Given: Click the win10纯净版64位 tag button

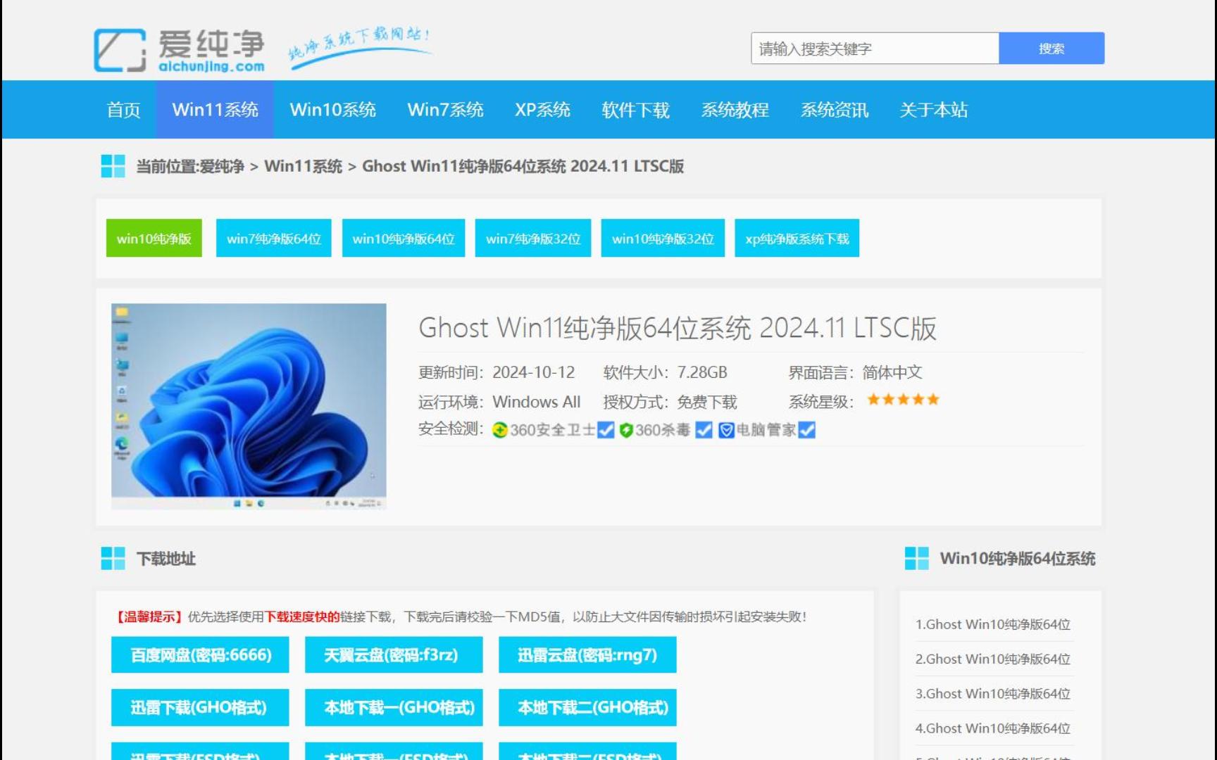Looking at the screenshot, I should 404,239.
